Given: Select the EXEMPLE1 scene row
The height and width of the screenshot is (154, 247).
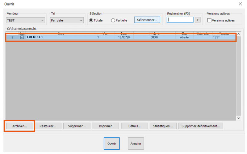Looking at the screenshot, I should tap(121, 37).
